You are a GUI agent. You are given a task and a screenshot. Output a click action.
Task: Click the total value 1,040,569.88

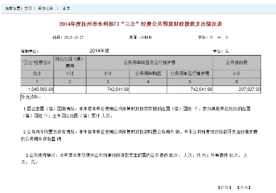pos(40,89)
